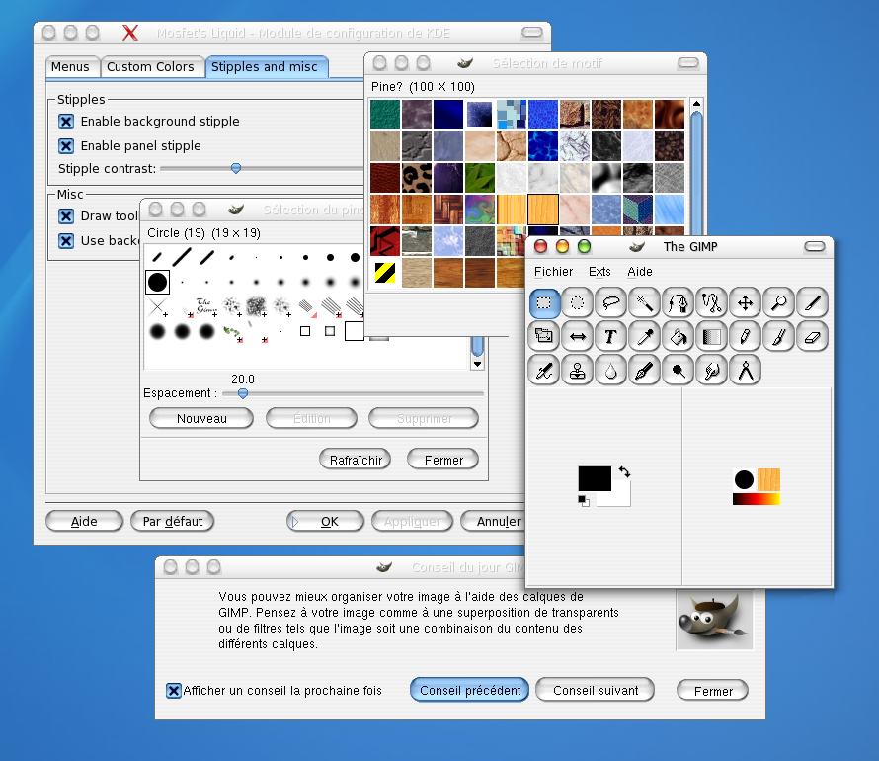Switch to the Menus tab
Screen dimensions: 879x761
coord(72,67)
